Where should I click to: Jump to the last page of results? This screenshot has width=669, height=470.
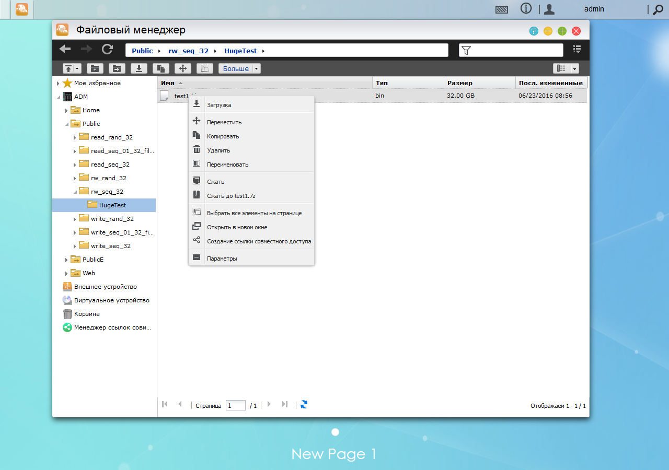(285, 404)
